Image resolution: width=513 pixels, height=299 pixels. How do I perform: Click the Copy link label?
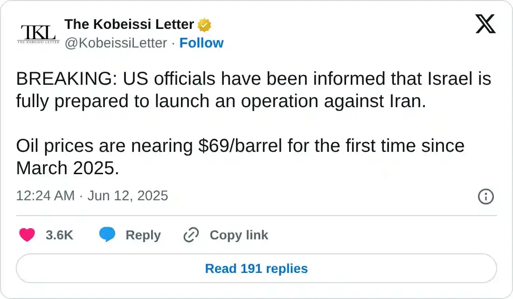(239, 235)
